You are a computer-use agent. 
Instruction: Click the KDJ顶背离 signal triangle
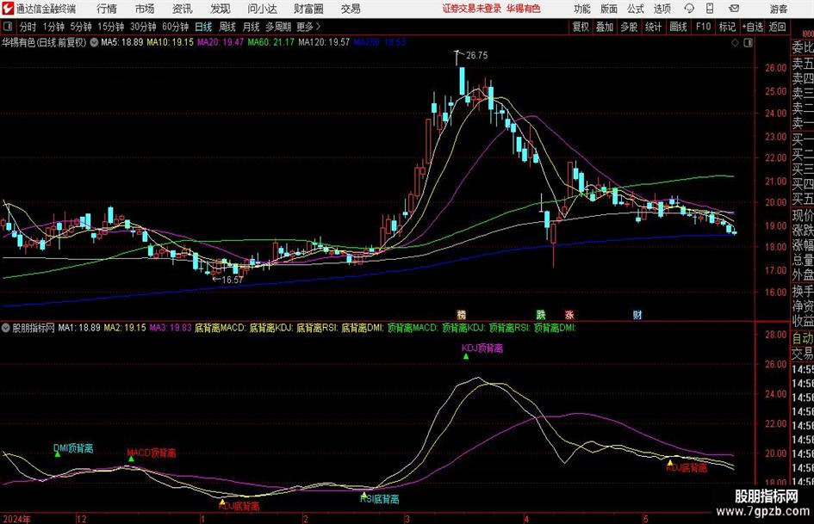coord(466,356)
